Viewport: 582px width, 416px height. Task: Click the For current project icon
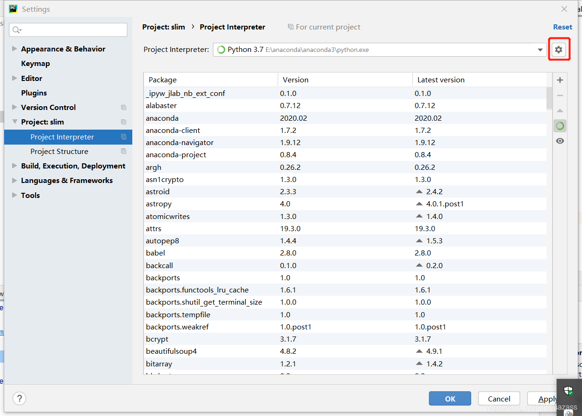(x=291, y=27)
